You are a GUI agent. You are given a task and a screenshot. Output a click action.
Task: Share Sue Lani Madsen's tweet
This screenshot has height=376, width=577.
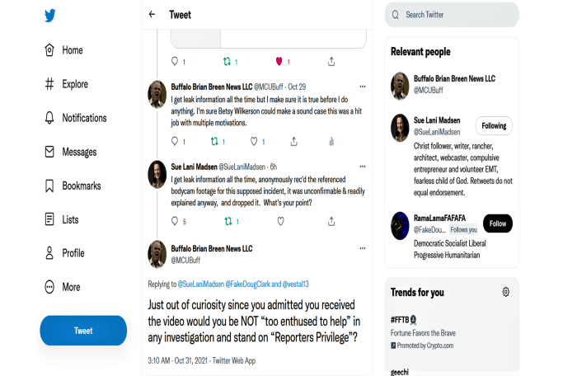pyautogui.click(x=331, y=221)
